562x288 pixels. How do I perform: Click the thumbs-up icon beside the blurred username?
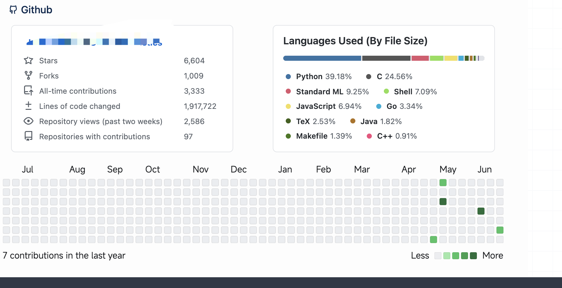pos(30,42)
